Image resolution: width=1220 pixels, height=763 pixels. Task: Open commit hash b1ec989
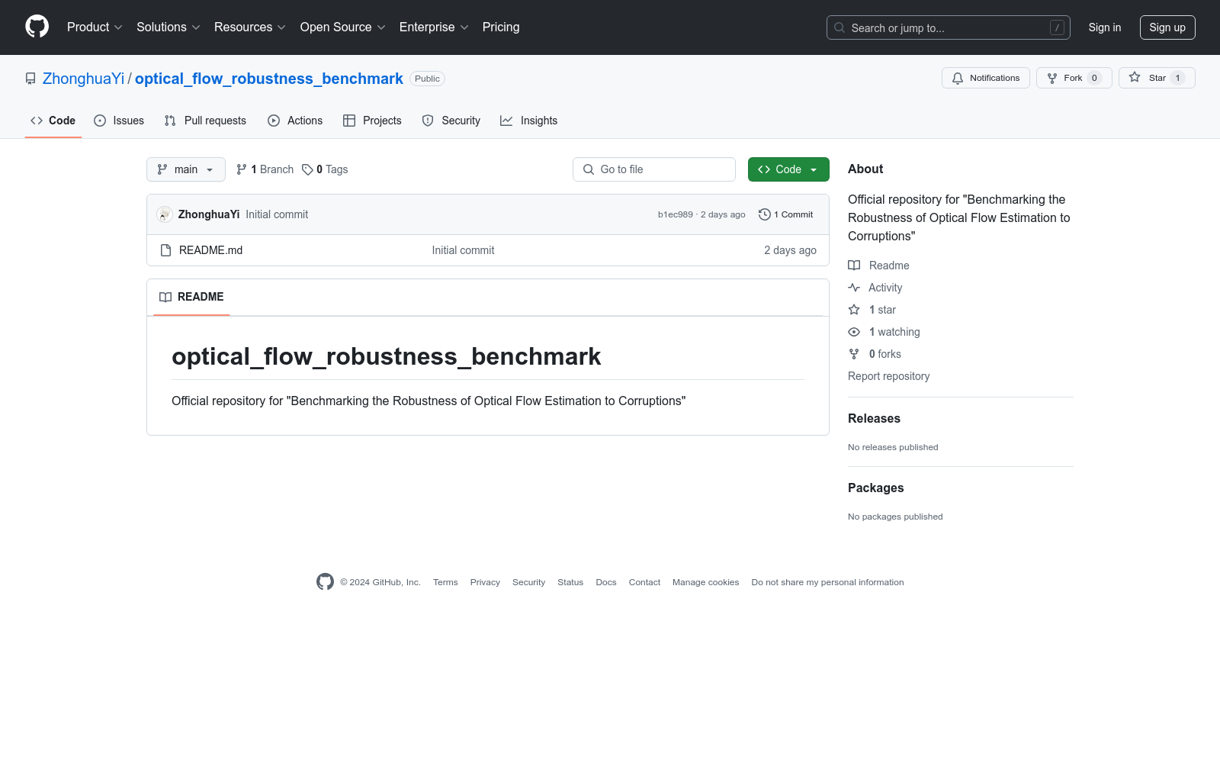pyautogui.click(x=676, y=214)
